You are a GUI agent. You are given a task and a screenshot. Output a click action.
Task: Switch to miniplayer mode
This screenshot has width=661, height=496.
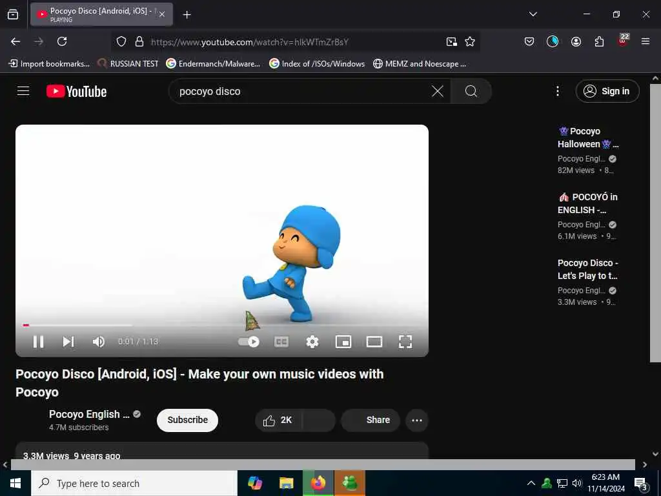pyautogui.click(x=343, y=342)
